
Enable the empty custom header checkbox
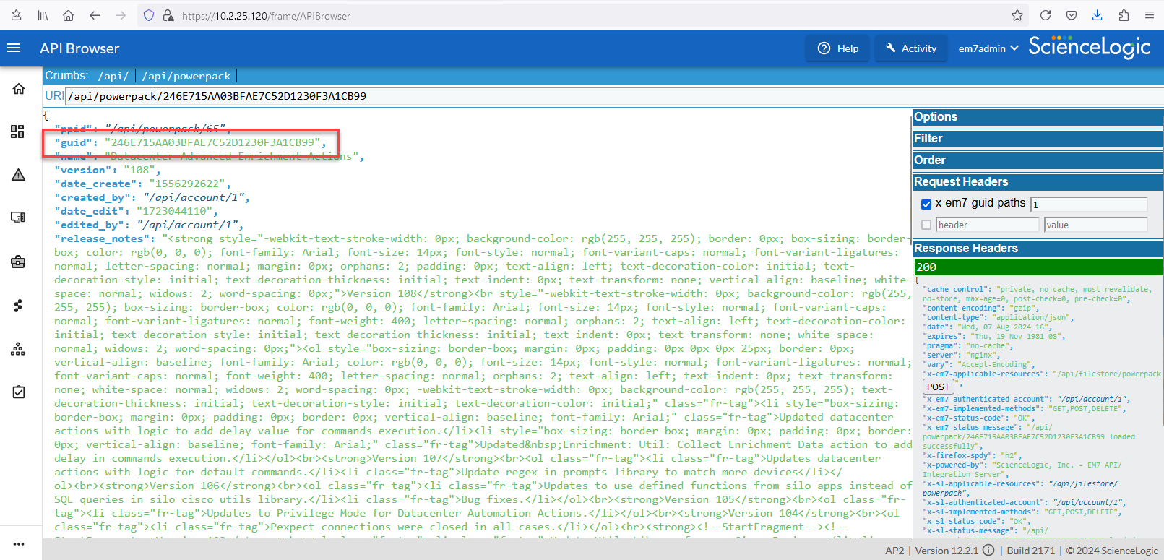click(x=926, y=225)
